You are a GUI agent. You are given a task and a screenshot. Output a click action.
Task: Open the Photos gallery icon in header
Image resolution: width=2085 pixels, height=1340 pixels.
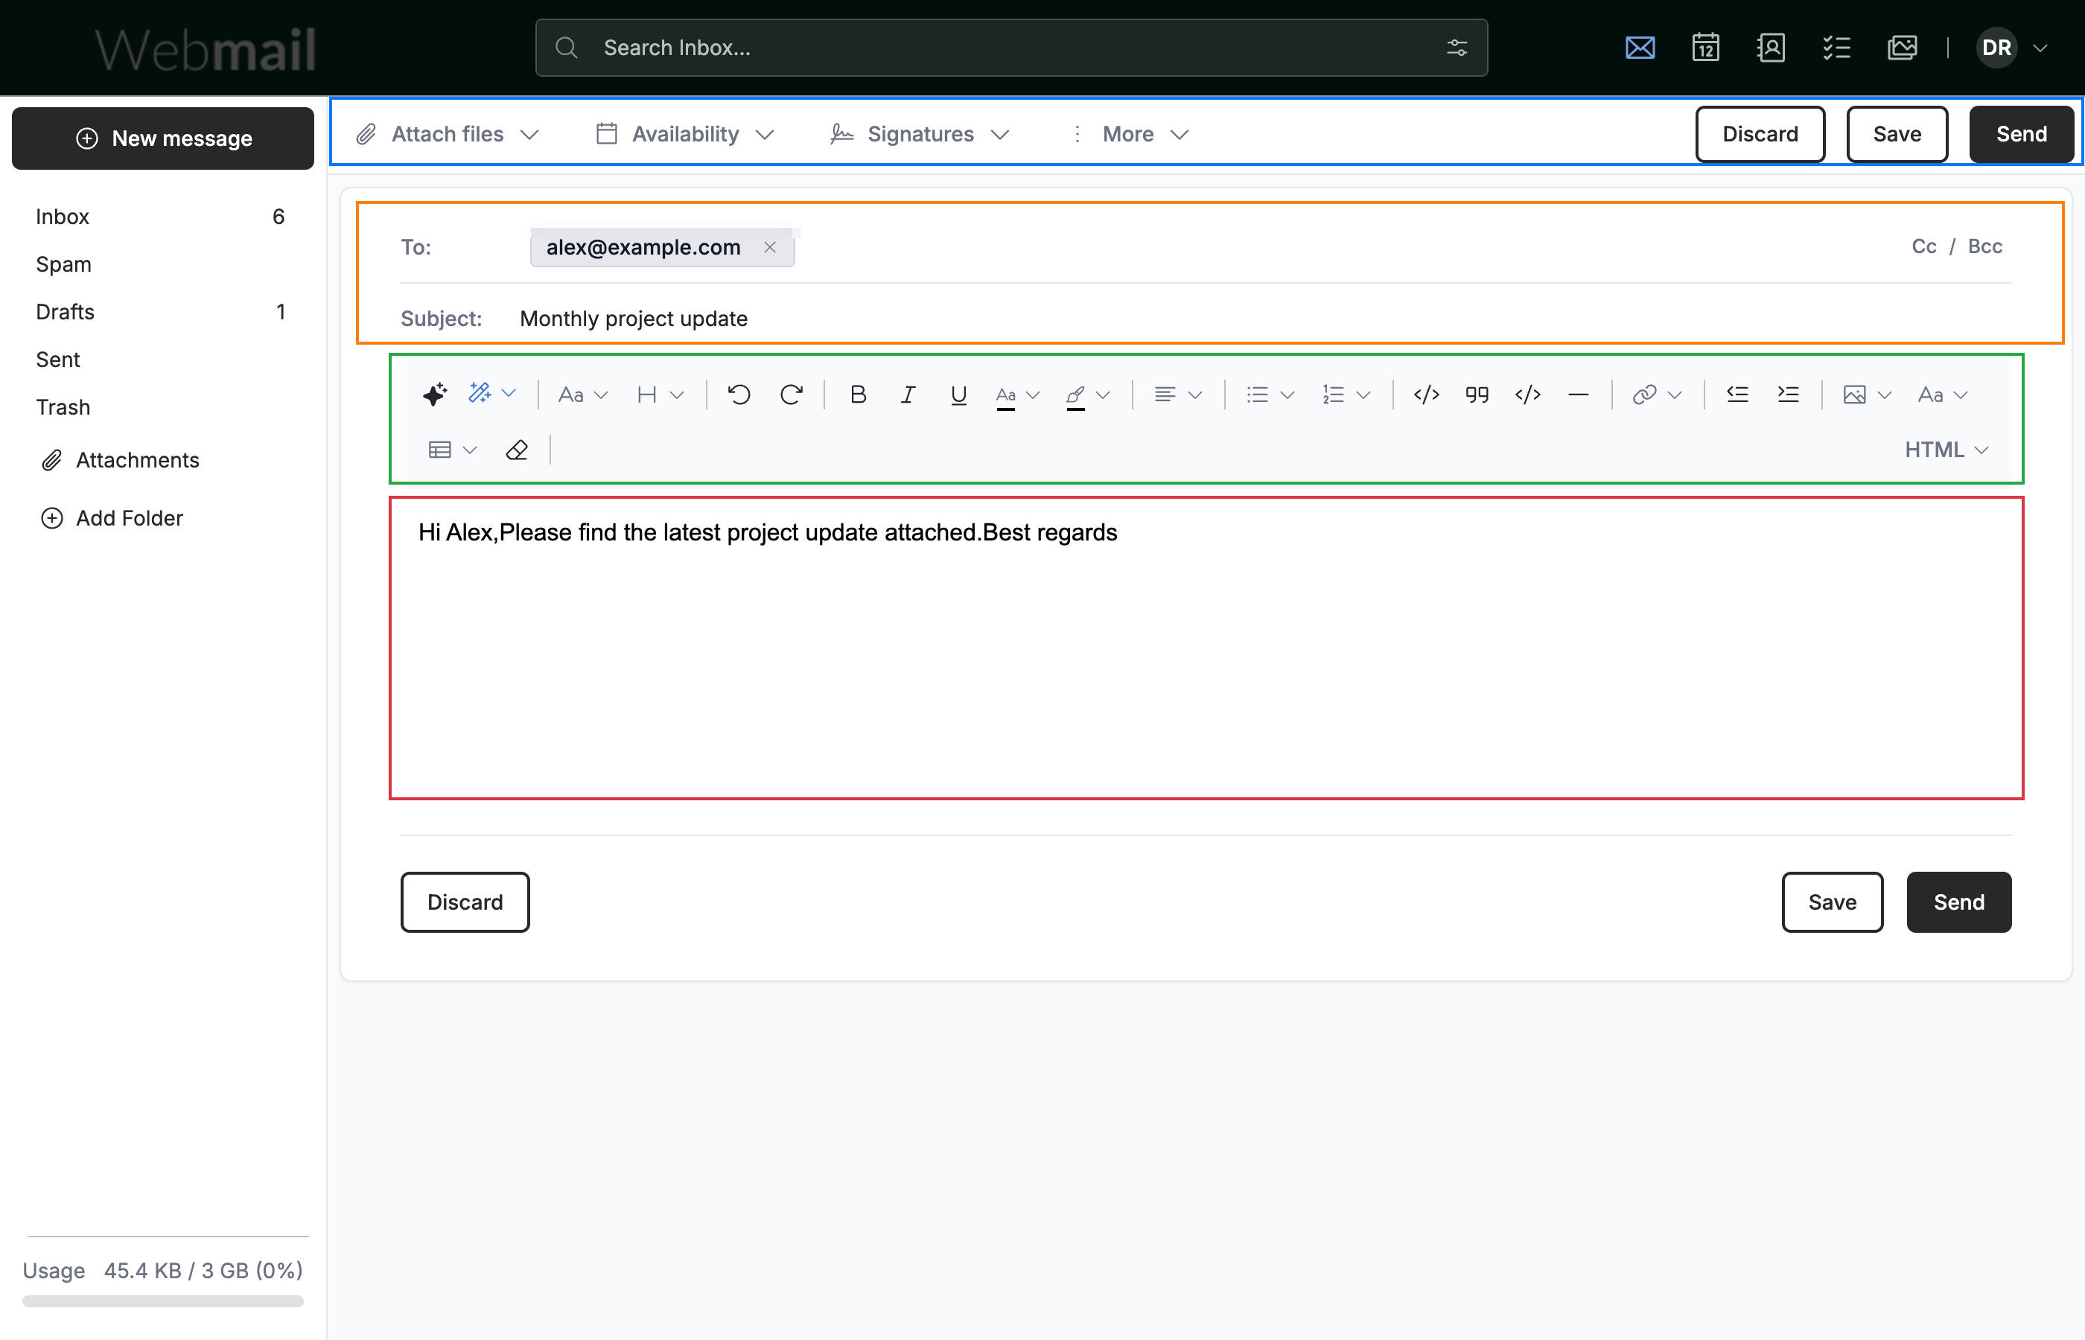(x=1903, y=48)
